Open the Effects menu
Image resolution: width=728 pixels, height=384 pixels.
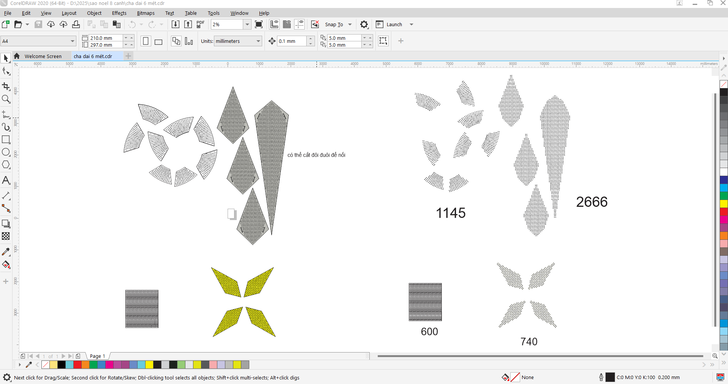(119, 13)
